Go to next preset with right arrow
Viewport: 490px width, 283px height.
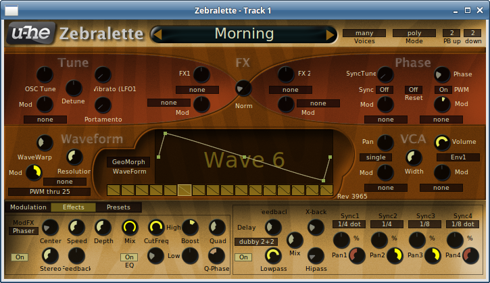[330, 34]
